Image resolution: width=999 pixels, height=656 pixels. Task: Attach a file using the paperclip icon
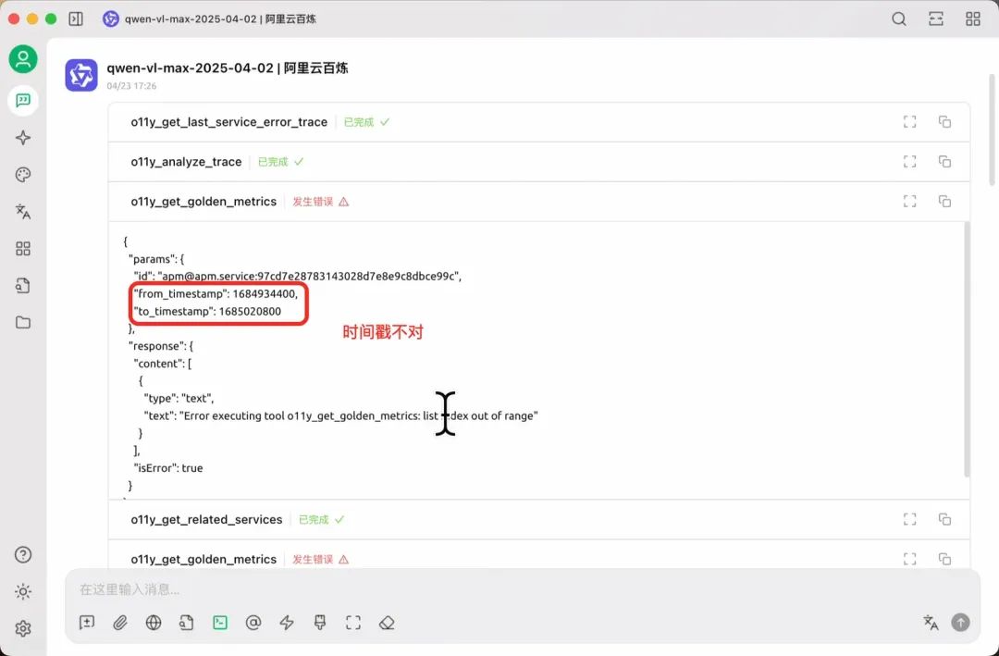click(119, 623)
